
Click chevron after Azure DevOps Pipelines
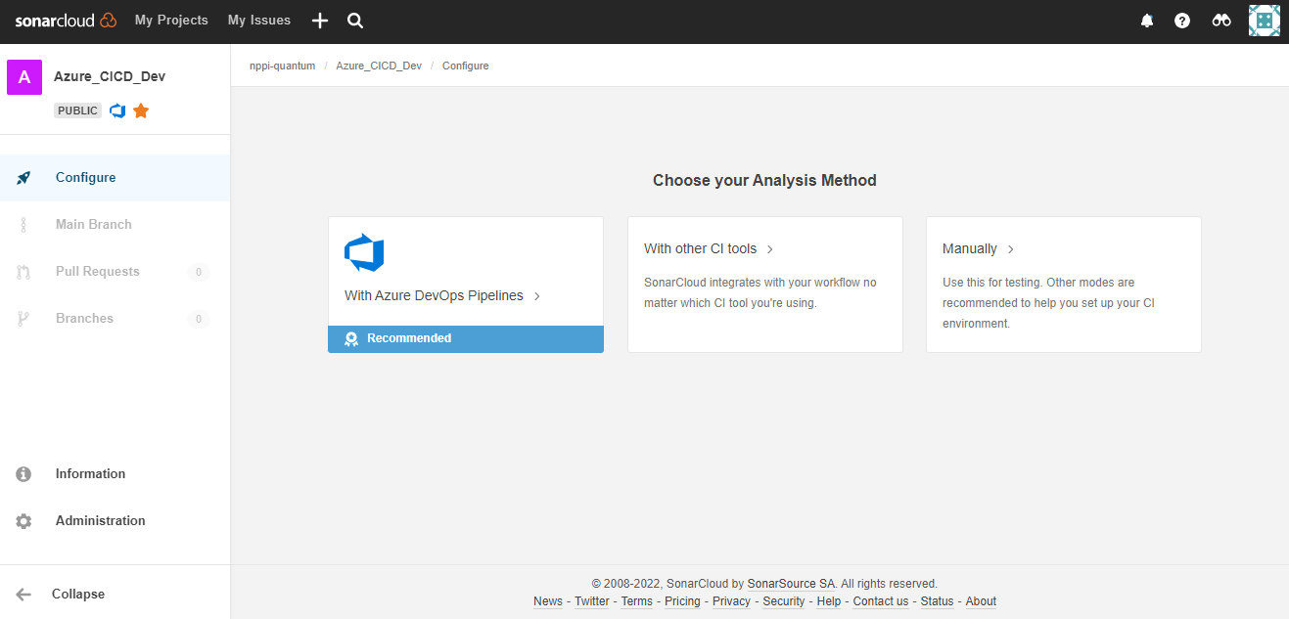pyautogui.click(x=537, y=296)
